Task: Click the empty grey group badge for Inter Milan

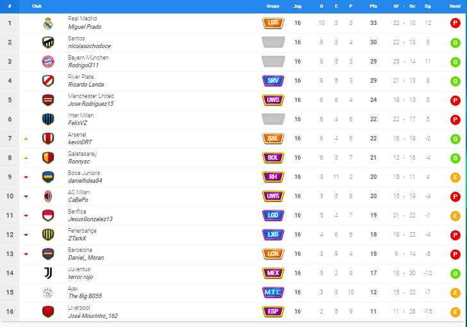Action: click(x=273, y=119)
